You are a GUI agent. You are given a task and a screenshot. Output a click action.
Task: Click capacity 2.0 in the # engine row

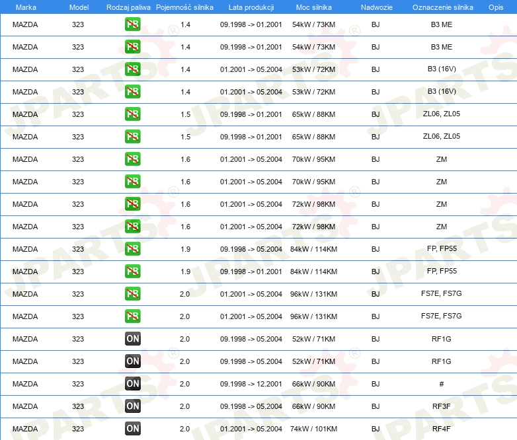point(184,384)
